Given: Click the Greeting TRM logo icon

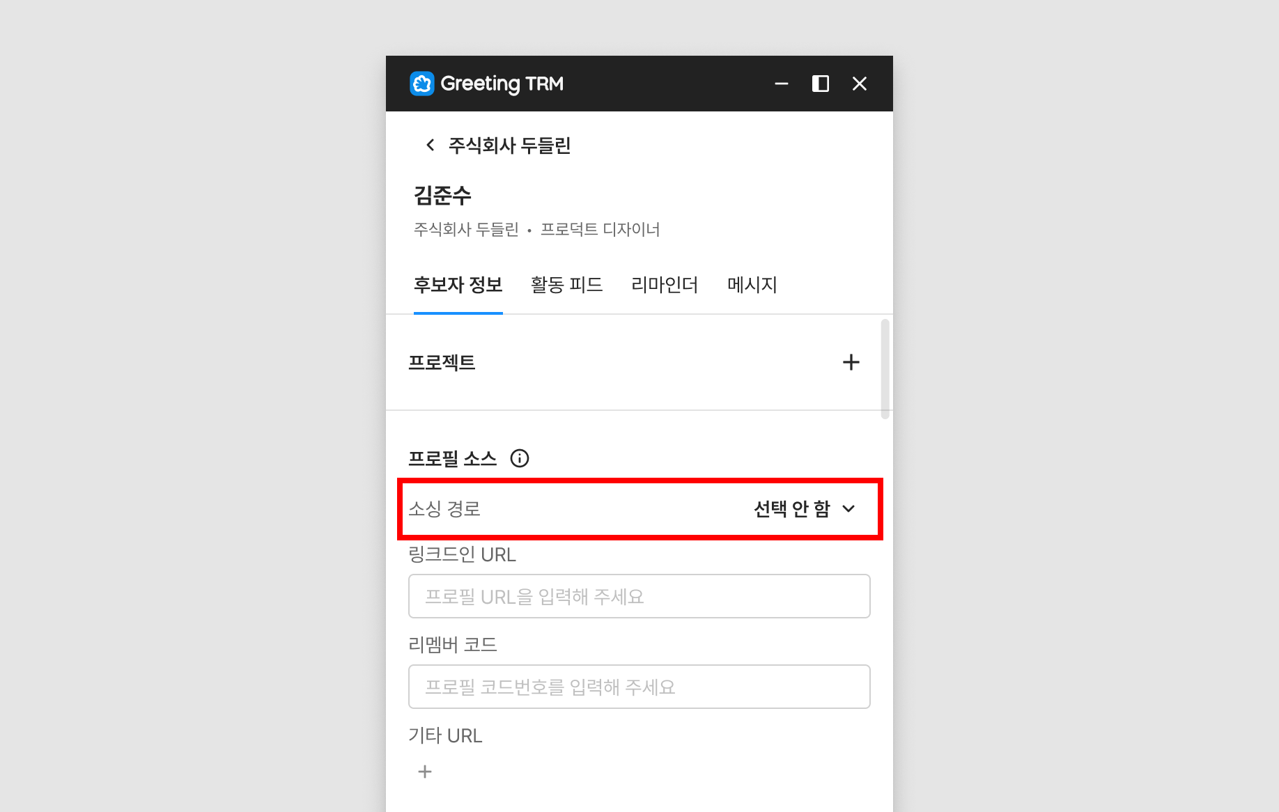Looking at the screenshot, I should click(x=422, y=84).
